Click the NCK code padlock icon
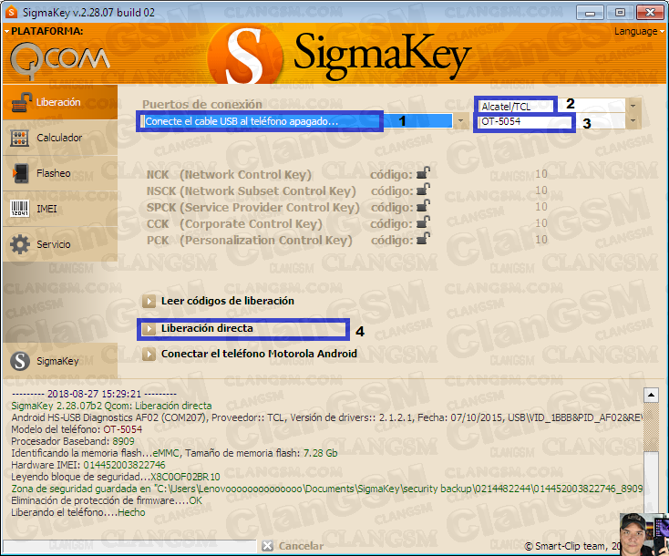This screenshot has width=669, height=556. point(423,173)
